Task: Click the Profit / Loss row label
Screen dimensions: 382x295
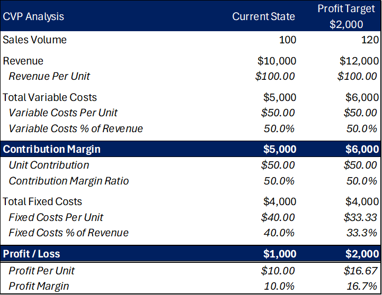Action: pos(32,254)
